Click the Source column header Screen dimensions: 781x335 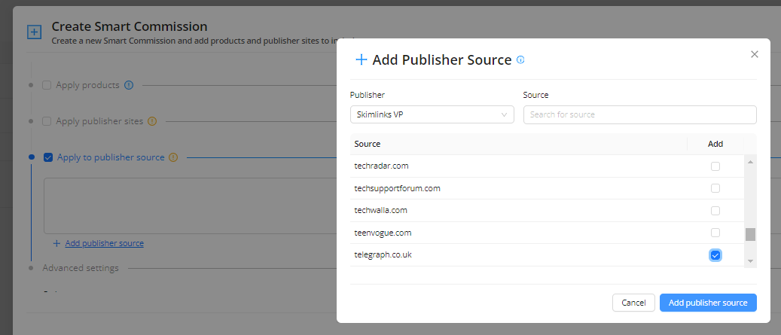click(x=368, y=144)
